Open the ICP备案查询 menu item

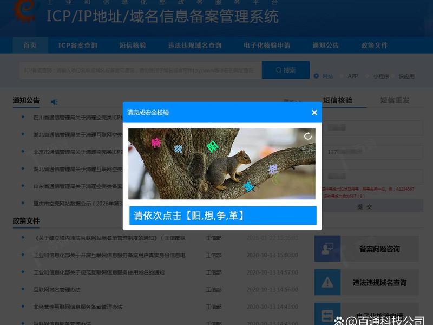[x=77, y=45]
